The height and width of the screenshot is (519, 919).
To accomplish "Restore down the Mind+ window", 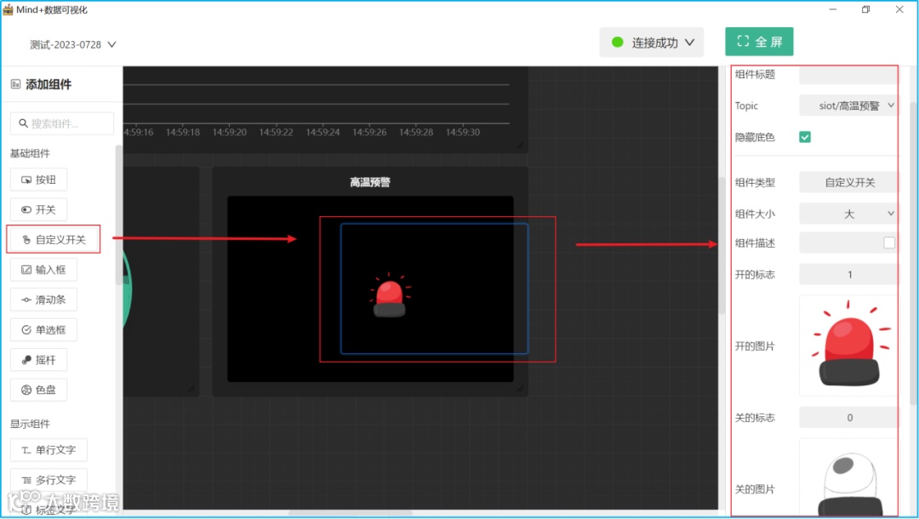I will pyautogui.click(x=865, y=9).
